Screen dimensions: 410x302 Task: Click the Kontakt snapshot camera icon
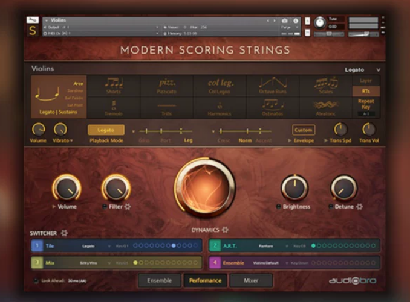click(x=285, y=20)
